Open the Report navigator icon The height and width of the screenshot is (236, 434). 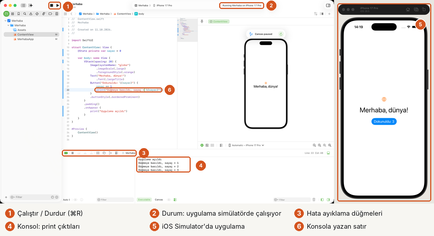tap(57, 14)
